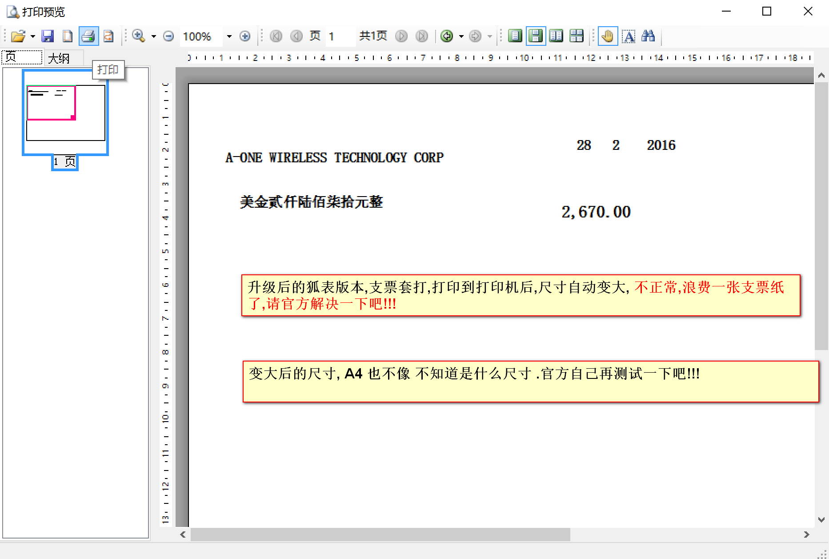The width and height of the screenshot is (829, 559).
Task: Expand the zoom percentage dropdown list
Action: 229,36
